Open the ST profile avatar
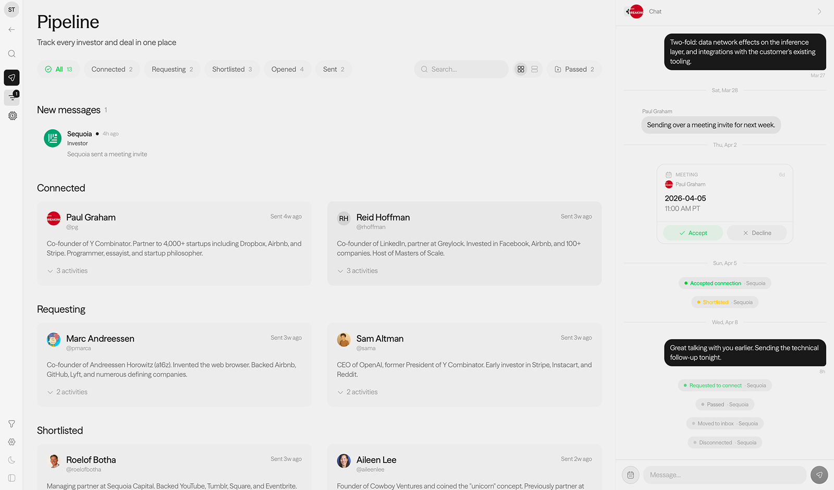 (x=11, y=9)
